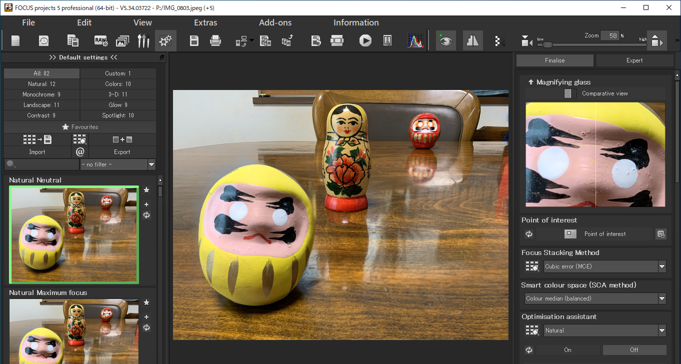Turn Optimisation assistant Off
Viewport: 681px width, 364px height.
click(634, 350)
